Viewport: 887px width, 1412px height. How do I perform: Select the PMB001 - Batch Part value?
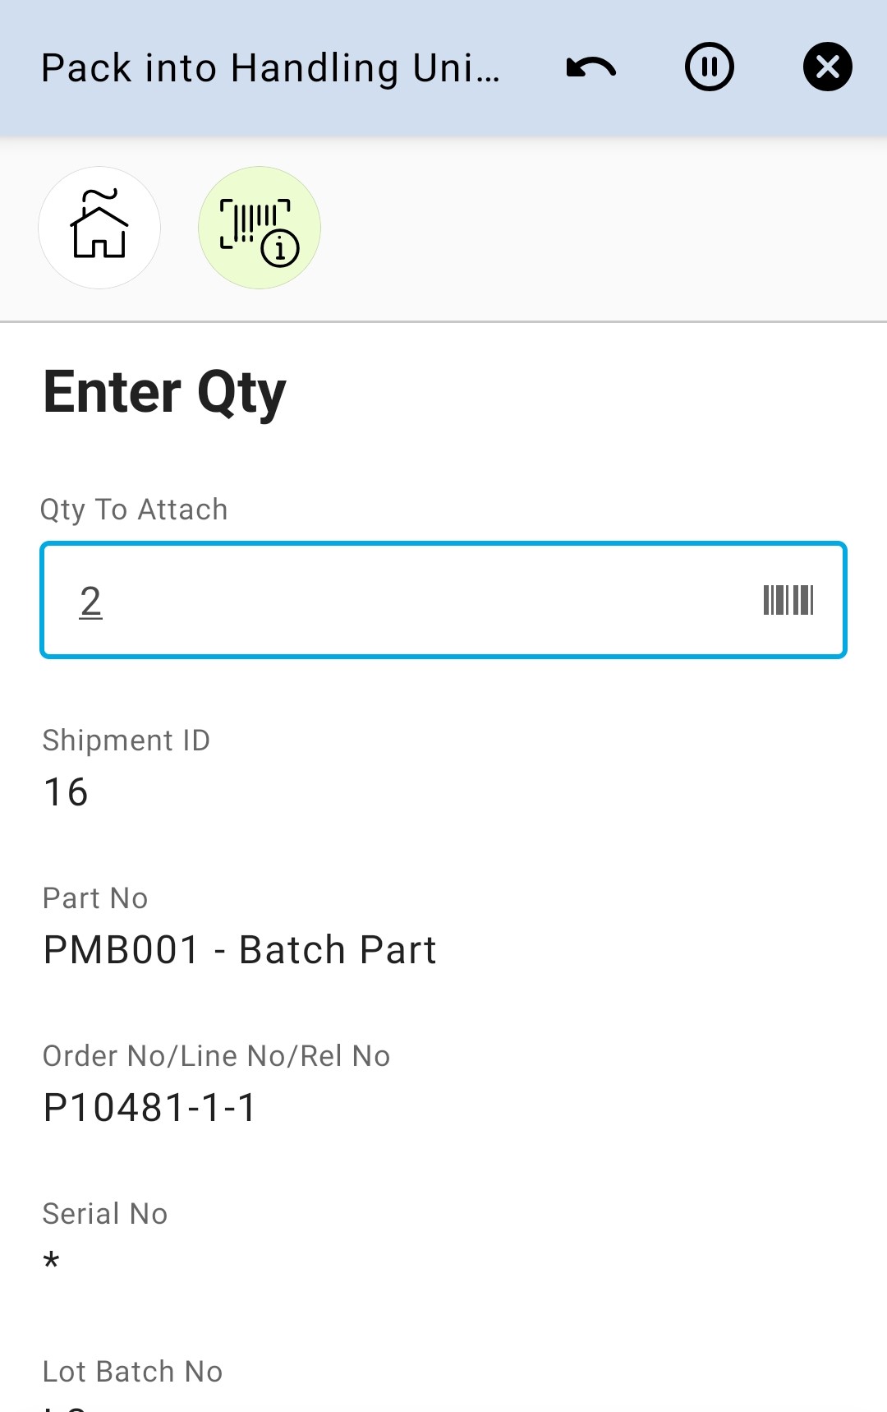(x=240, y=950)
